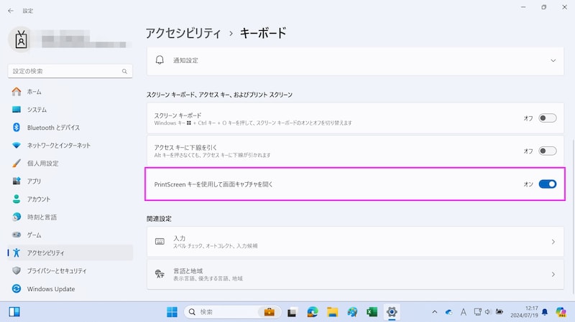Open the volume speaker tray icon
The image size is (575, 322).
488,312
